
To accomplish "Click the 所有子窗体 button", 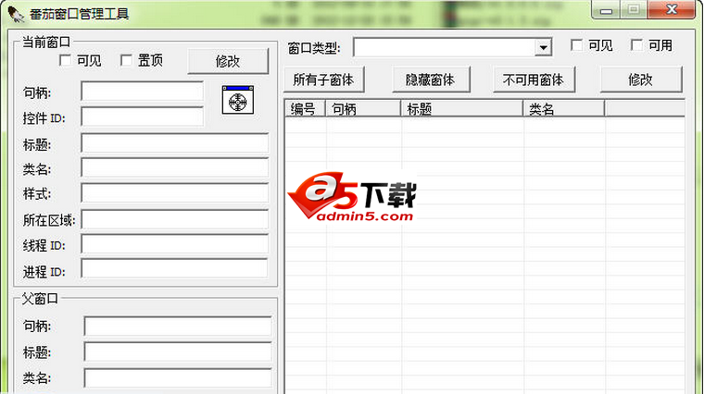I will (x=323, y=80).
